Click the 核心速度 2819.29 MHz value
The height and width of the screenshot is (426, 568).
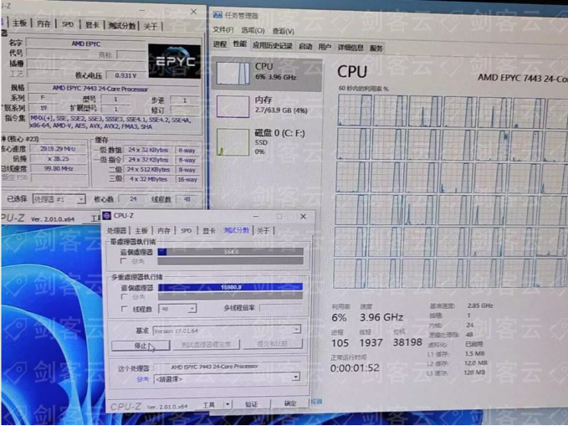(58, 149)
